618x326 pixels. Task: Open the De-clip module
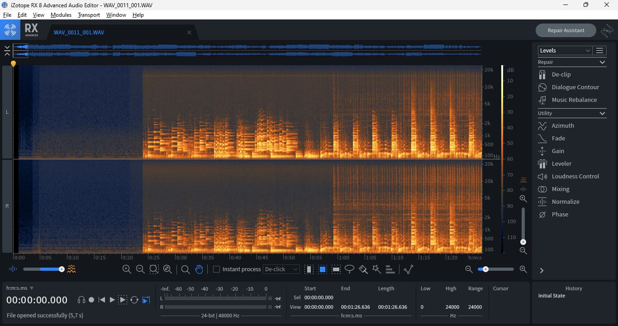[561, 75]
